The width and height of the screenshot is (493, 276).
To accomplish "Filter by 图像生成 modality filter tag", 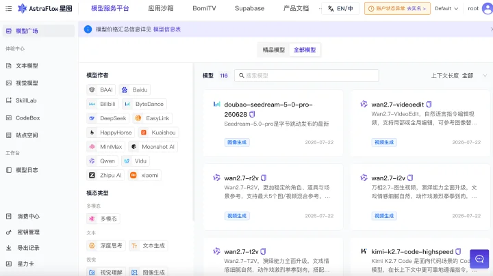I will 149,272.
